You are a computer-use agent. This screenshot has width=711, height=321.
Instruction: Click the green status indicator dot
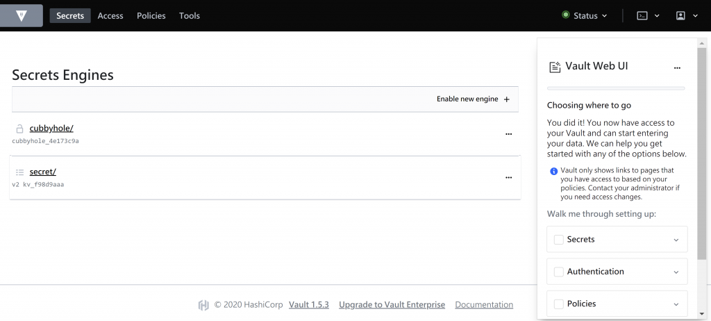pyautogui.click(x=565, y=15)
